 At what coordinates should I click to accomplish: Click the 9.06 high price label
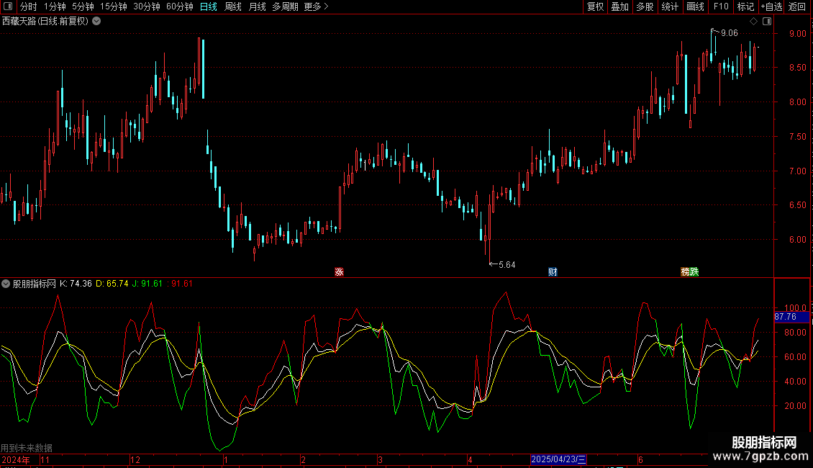729,33
